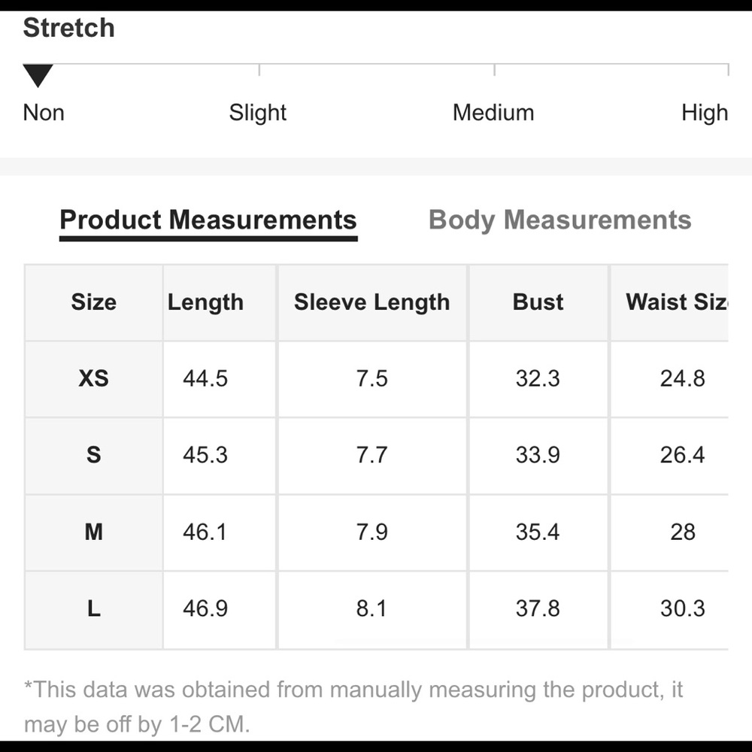Viewport: 752px width, 752px height.
Task: Click the XS bust value 32.3
Action: pyautogui.click(x=538, y=378)
